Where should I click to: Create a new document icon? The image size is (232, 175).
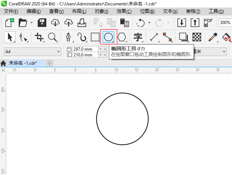(x=10, y=23)
